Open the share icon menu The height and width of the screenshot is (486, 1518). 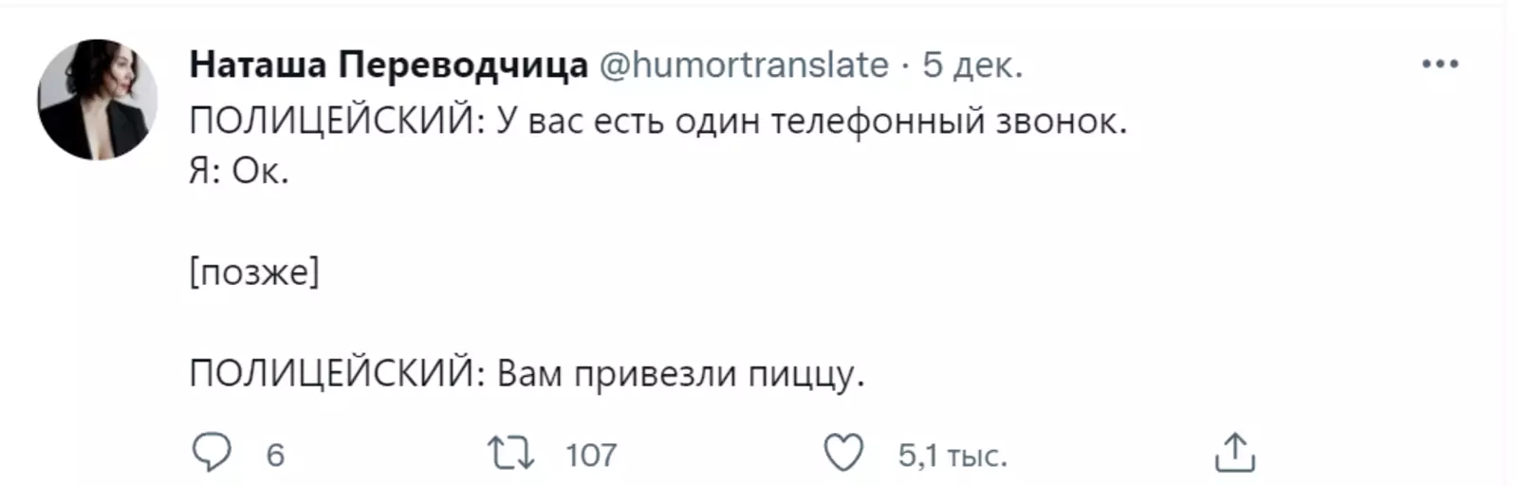click(1234, 454)
